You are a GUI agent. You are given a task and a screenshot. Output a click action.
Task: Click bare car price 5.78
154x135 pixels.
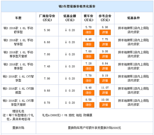[x=89, y=27]
